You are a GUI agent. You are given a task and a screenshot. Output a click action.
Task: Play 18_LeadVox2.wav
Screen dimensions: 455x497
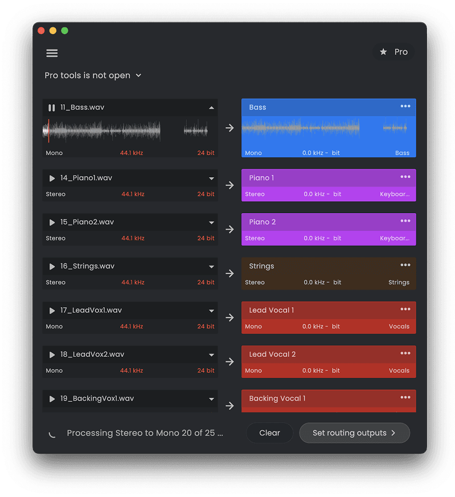pyautogui.click(x=52, y=355)
